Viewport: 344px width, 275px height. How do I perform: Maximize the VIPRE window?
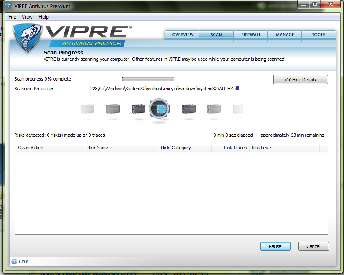click(x=315, y=5)
